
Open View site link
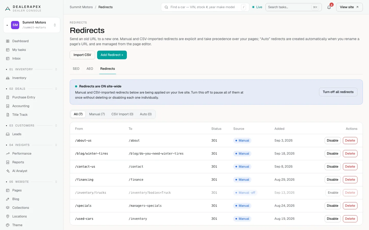coord(349,7)
